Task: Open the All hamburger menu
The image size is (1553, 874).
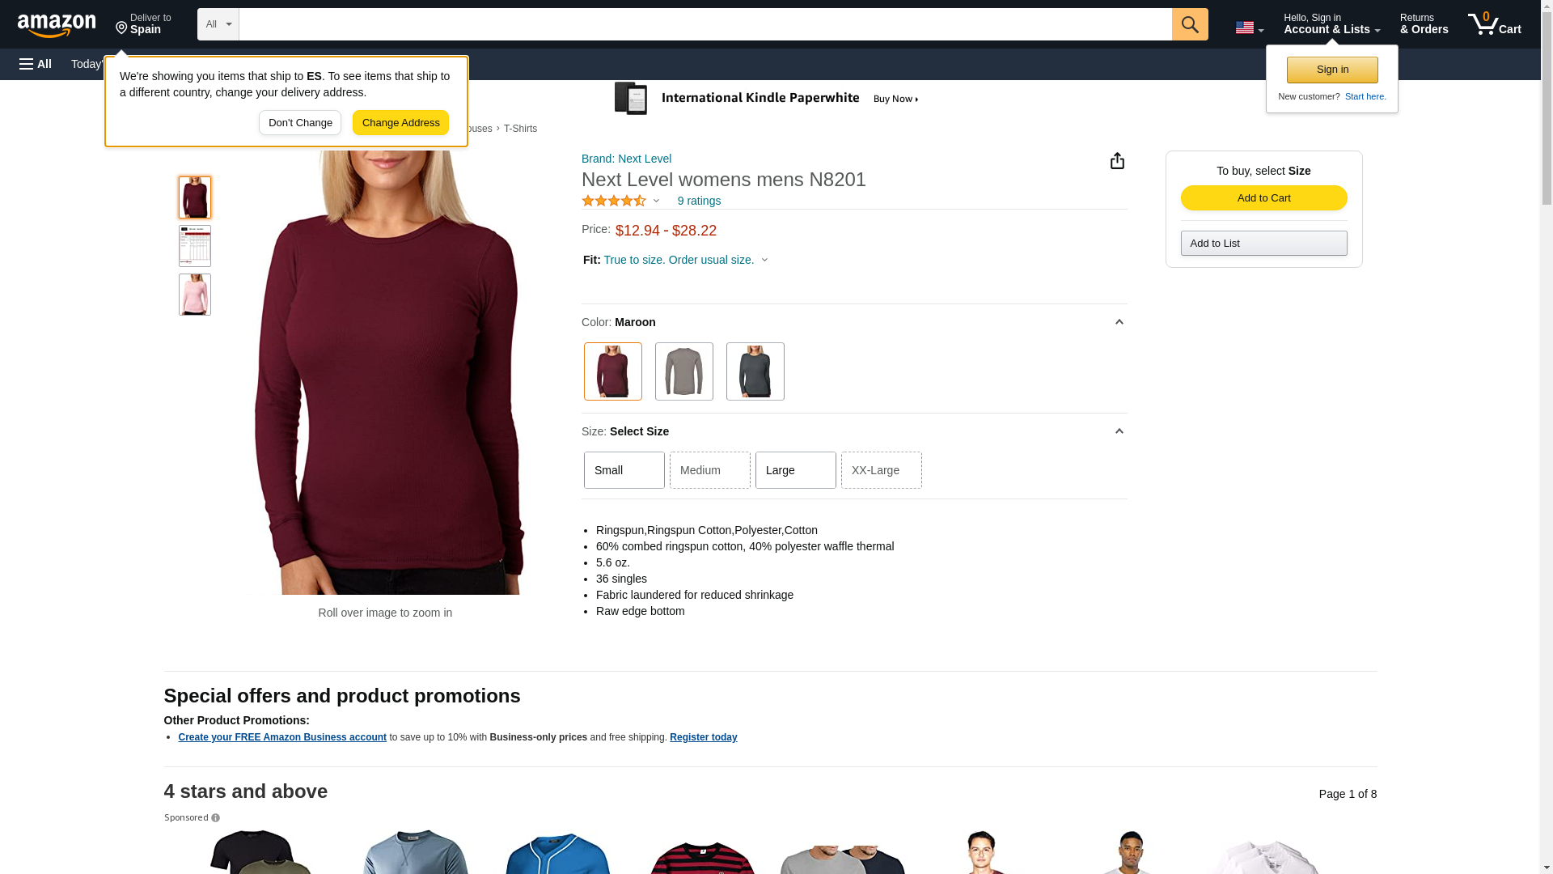Action: tap(36, 64)
